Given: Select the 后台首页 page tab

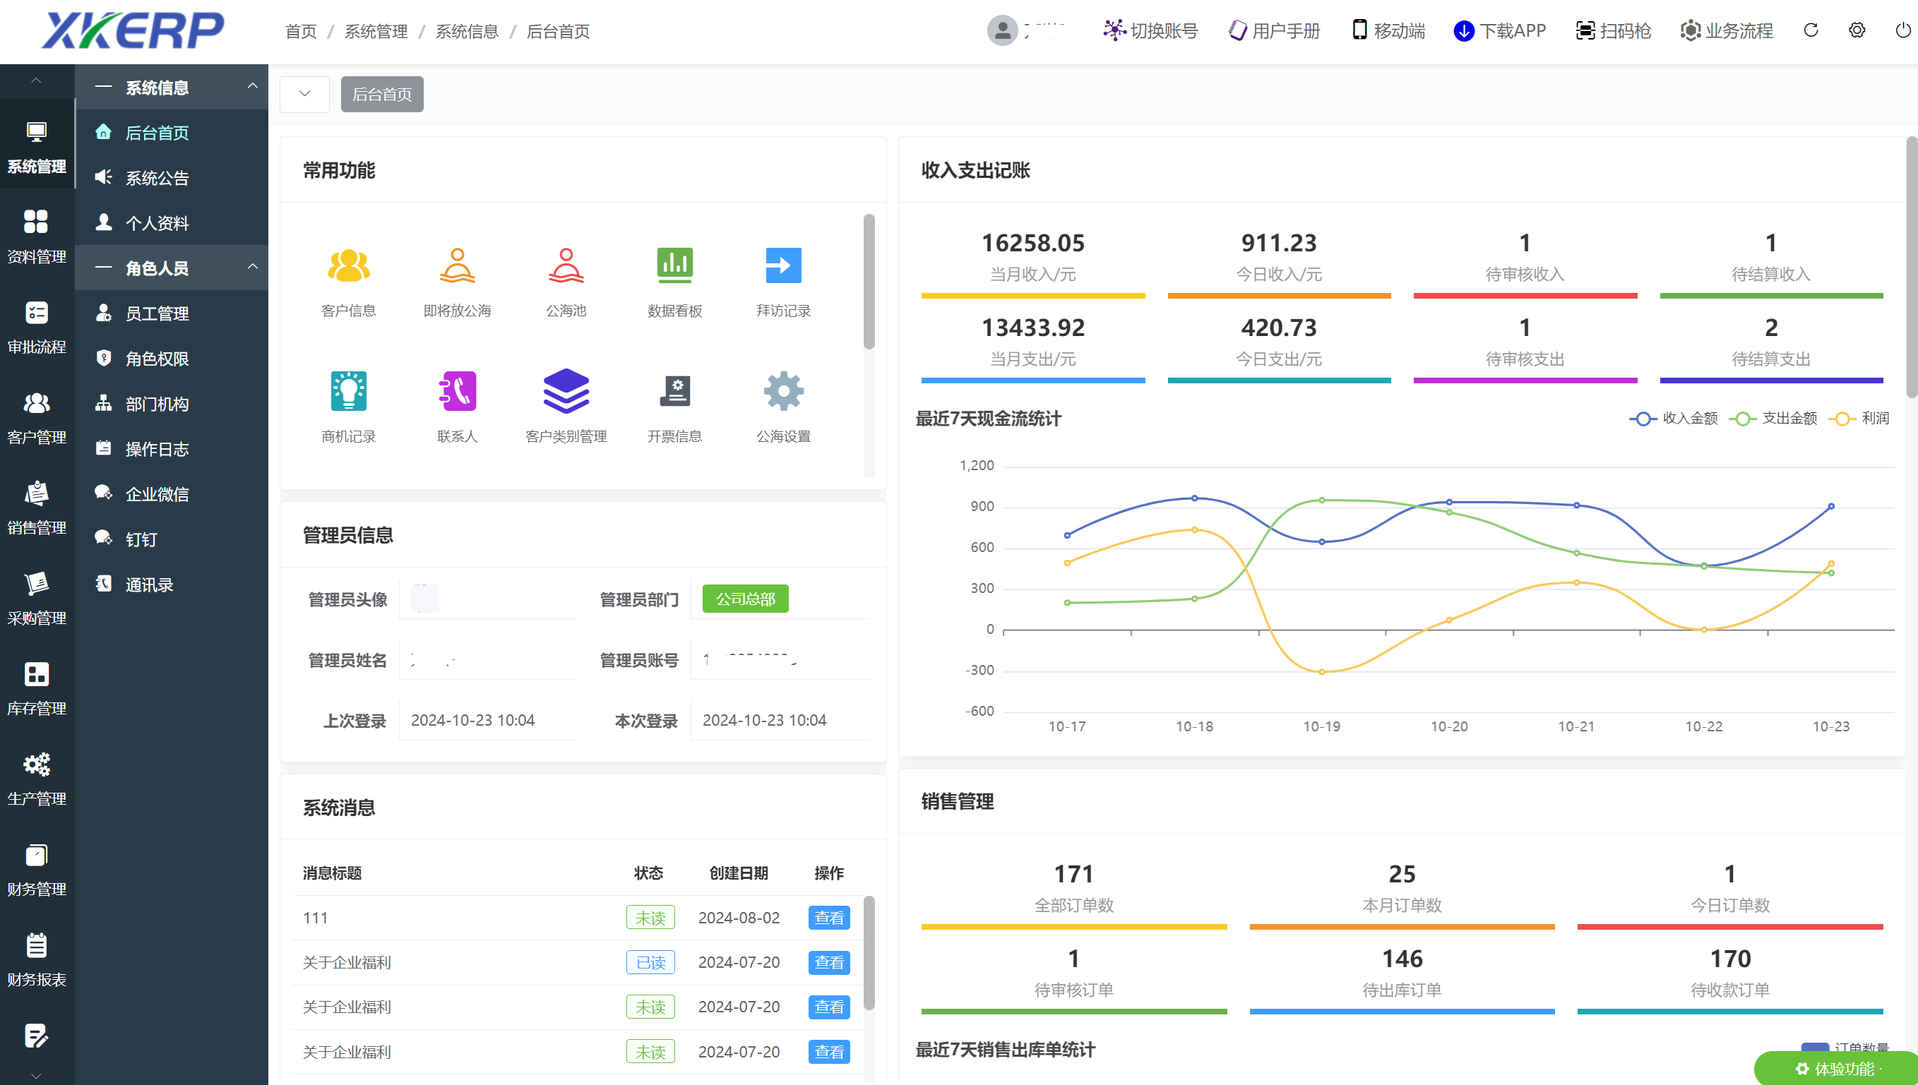Looking at the screenshot, I should [x=381, y=94].
